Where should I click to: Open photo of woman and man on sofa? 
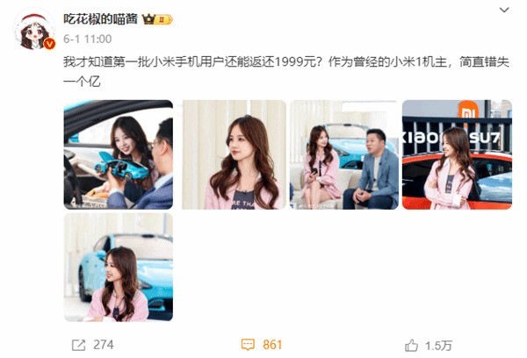point(344,154)
